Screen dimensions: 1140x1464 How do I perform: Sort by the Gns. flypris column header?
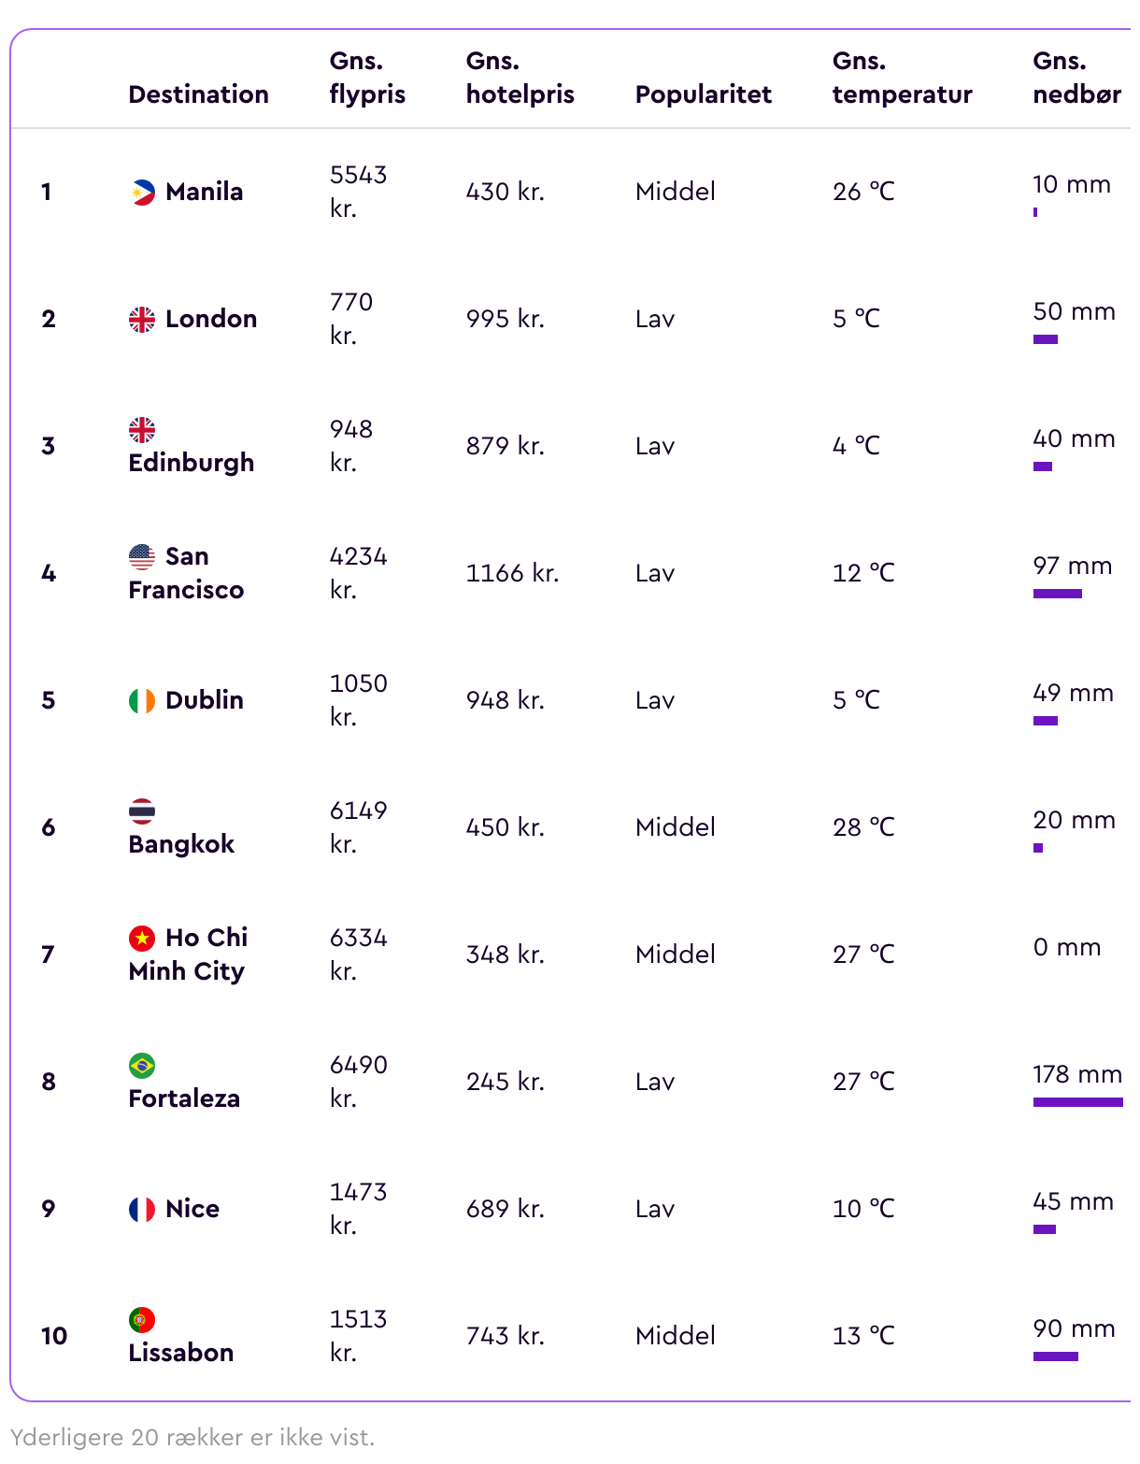point(367,78)
